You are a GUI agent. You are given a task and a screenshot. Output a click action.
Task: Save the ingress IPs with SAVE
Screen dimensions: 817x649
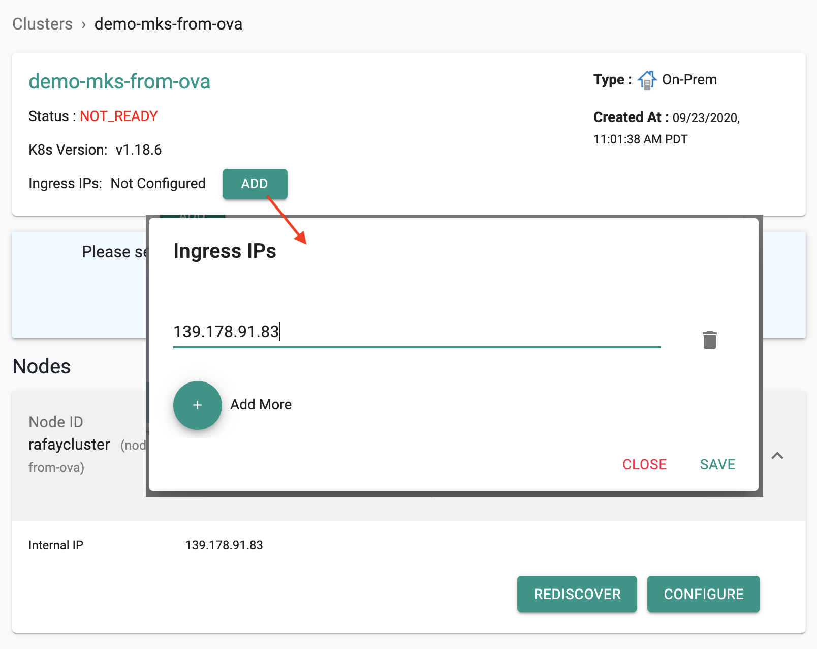(717, 464)
